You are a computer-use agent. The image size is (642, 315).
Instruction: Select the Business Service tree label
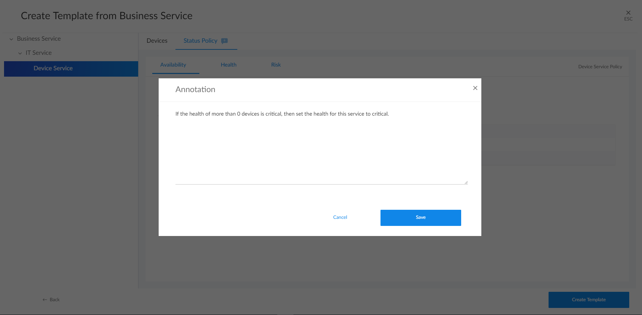tap(39, 39)
